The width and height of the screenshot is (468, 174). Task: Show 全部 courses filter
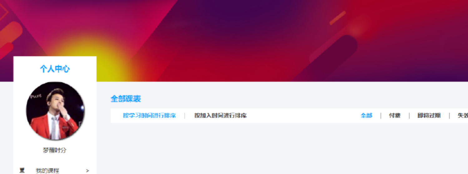(367, 116)
